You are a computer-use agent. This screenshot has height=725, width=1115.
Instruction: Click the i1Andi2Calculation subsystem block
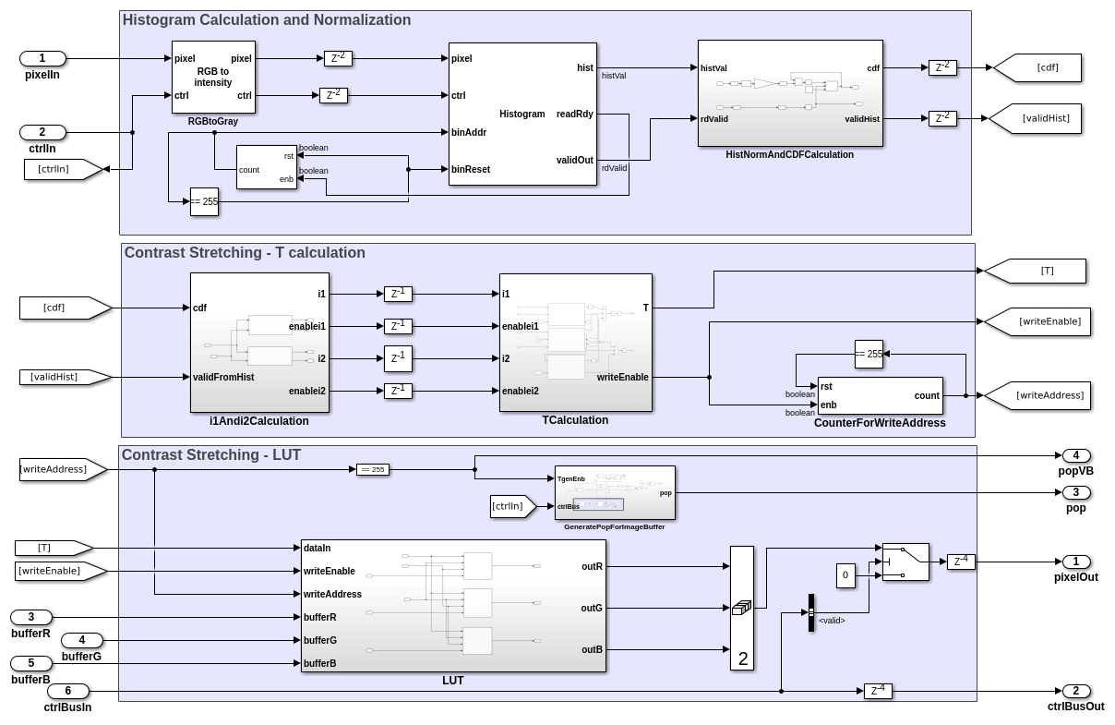point(259,342)
